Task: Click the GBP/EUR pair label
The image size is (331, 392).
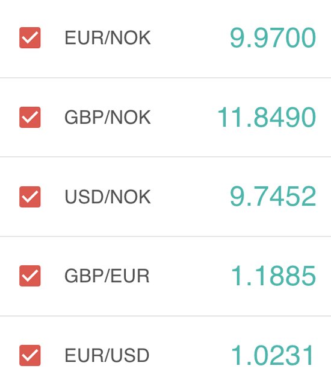Action: click(107, 276)
